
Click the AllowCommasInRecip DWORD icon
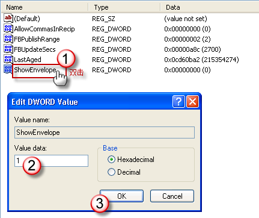(8, 29)
